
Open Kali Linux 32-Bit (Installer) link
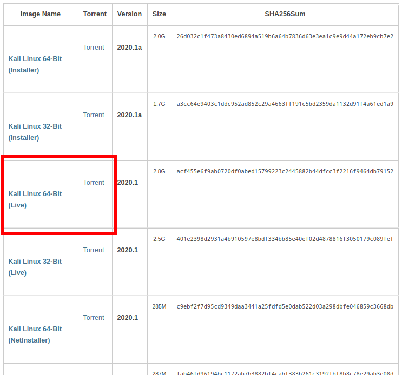click(35, 132)
